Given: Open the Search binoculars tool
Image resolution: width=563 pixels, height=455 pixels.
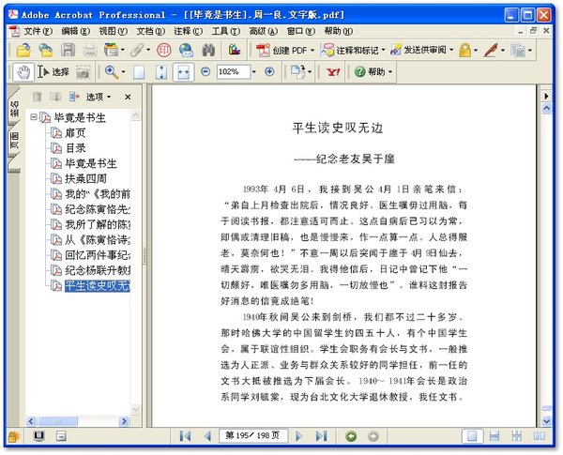Looking at the screenshot, I should point(208,50).
